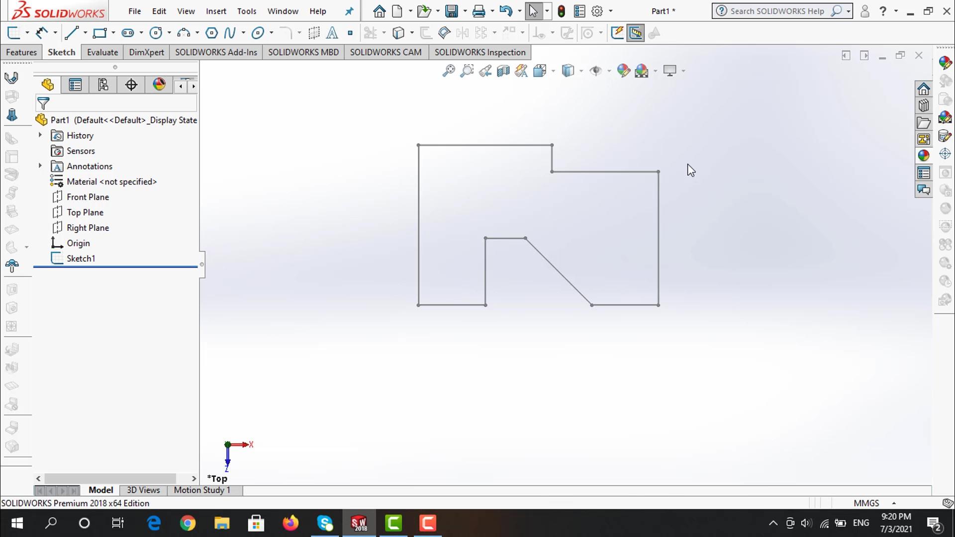Expand the Annotations tree node

tap(40, 166)
